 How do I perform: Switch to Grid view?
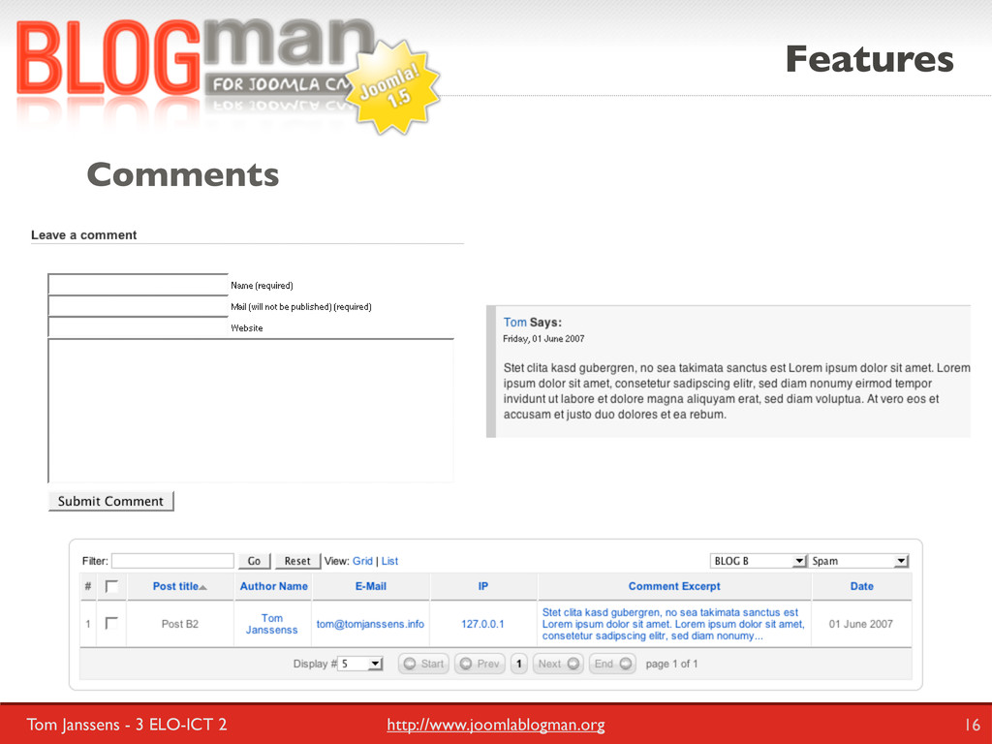pos(362,561)
